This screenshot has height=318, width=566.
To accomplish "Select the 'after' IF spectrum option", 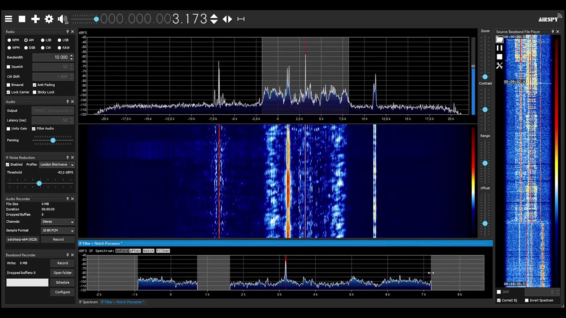I will tap(135, 251).
